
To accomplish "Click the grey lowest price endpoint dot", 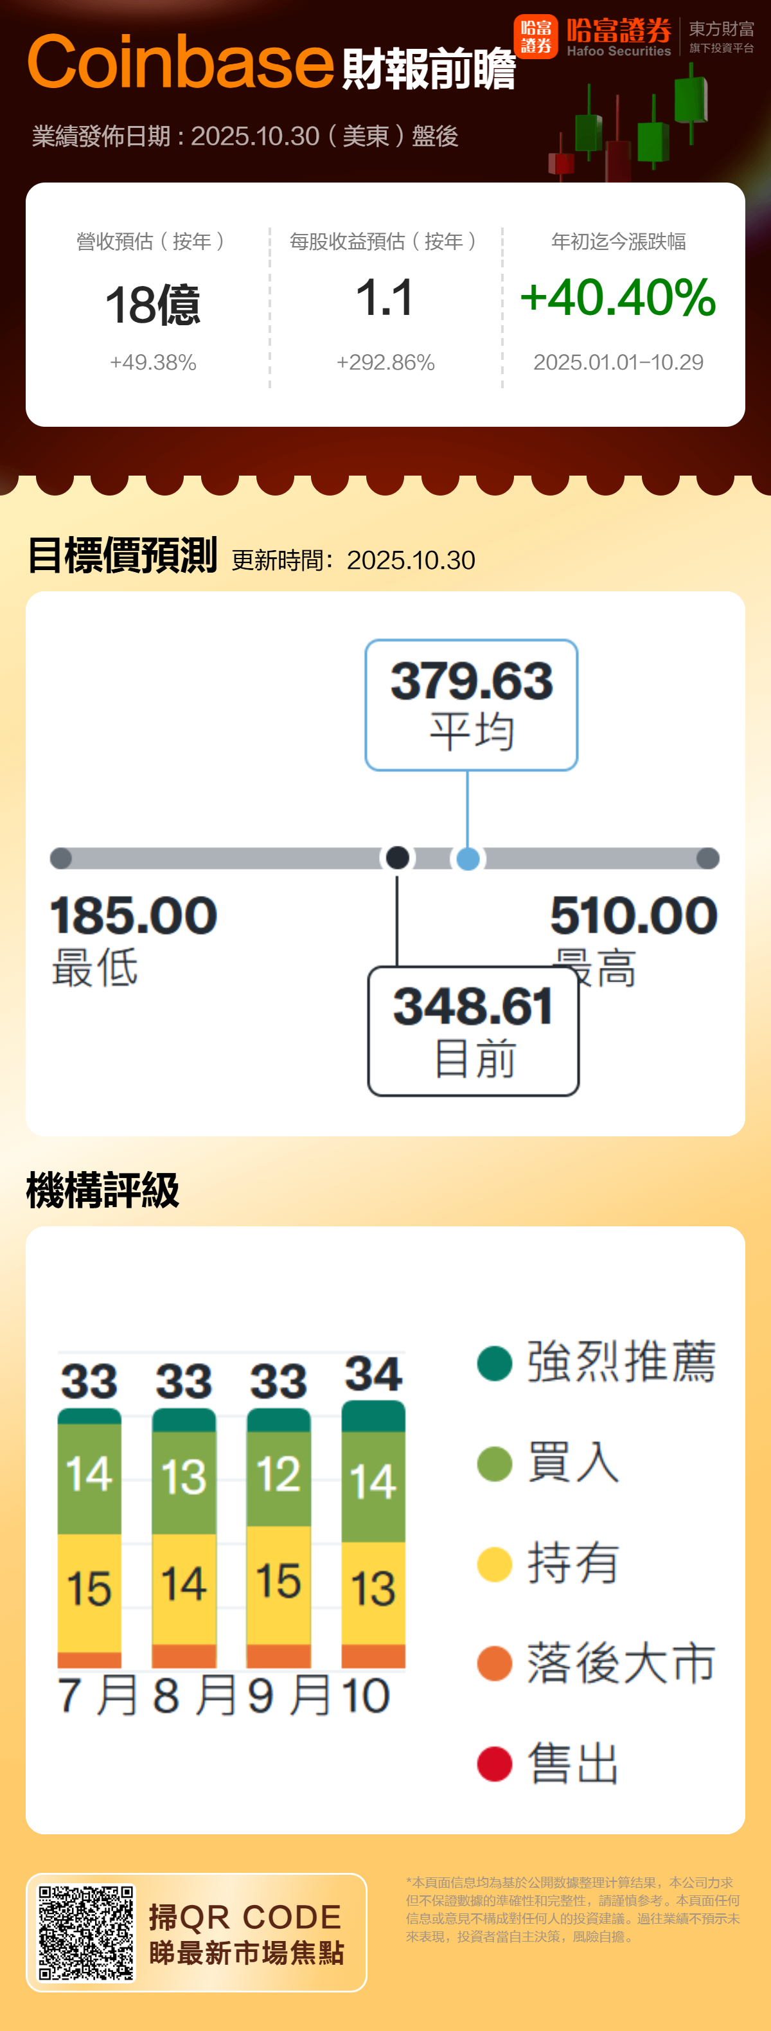I will [60, 859].
